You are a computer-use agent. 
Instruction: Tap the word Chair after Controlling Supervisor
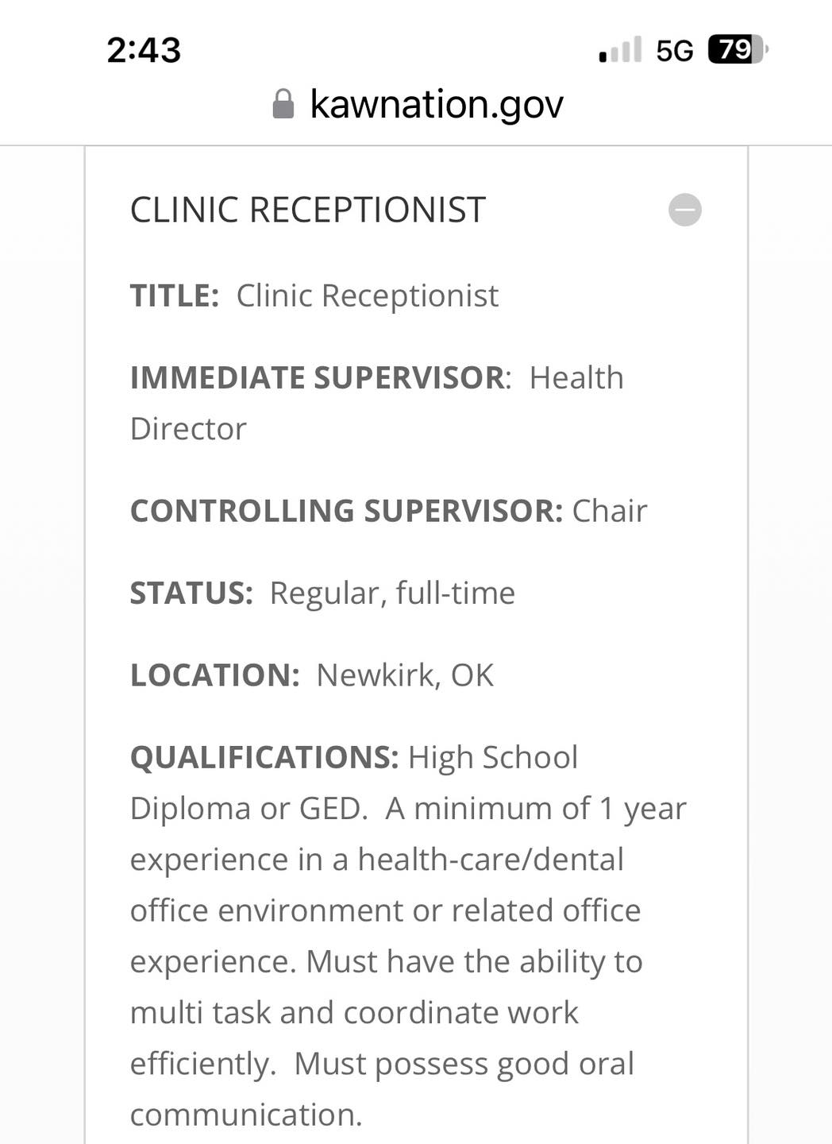pyautogui.click(x=610, y=511)
